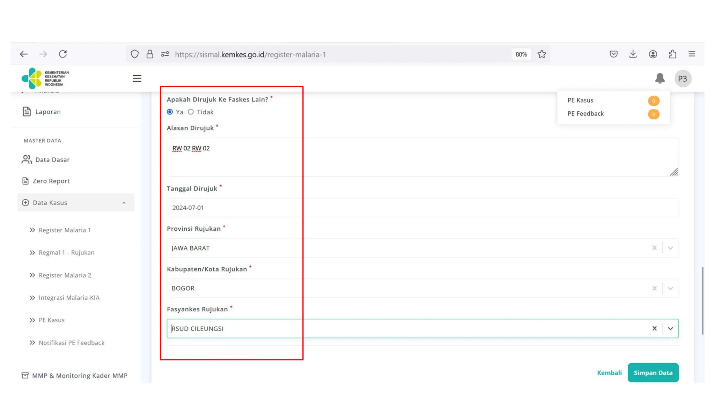Clear RSUD CILEUNGSI selection with X

[654, 328]
